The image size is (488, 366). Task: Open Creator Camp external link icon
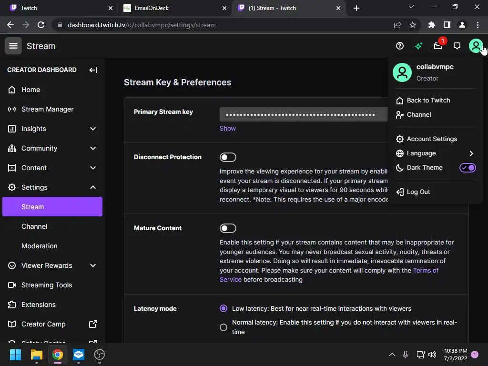[x=93, y=324]
